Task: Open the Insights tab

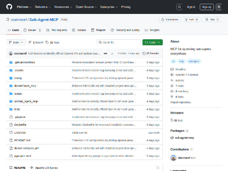Action: click(x=152, y=30)
